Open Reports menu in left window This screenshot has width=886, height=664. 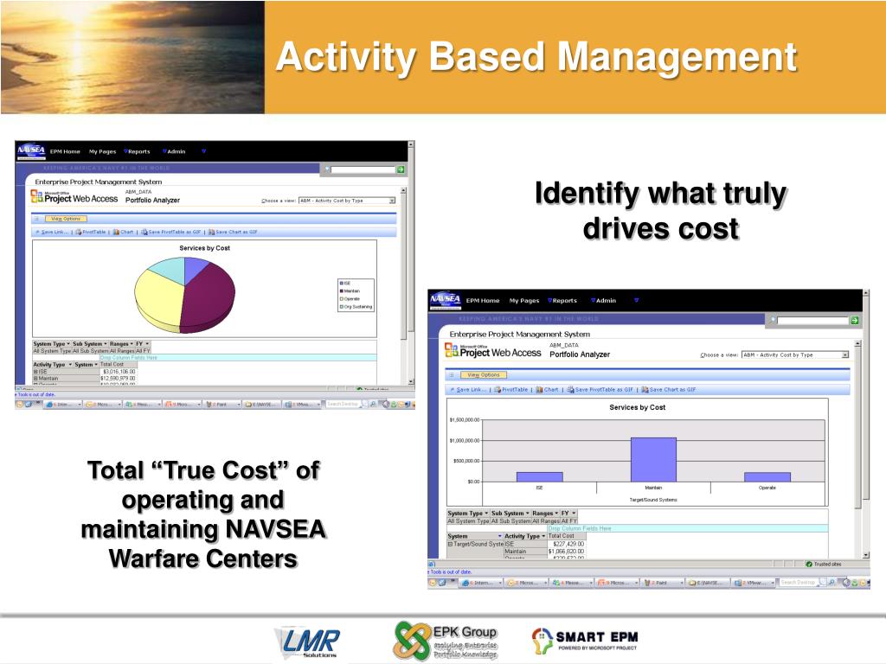(138, 151)
